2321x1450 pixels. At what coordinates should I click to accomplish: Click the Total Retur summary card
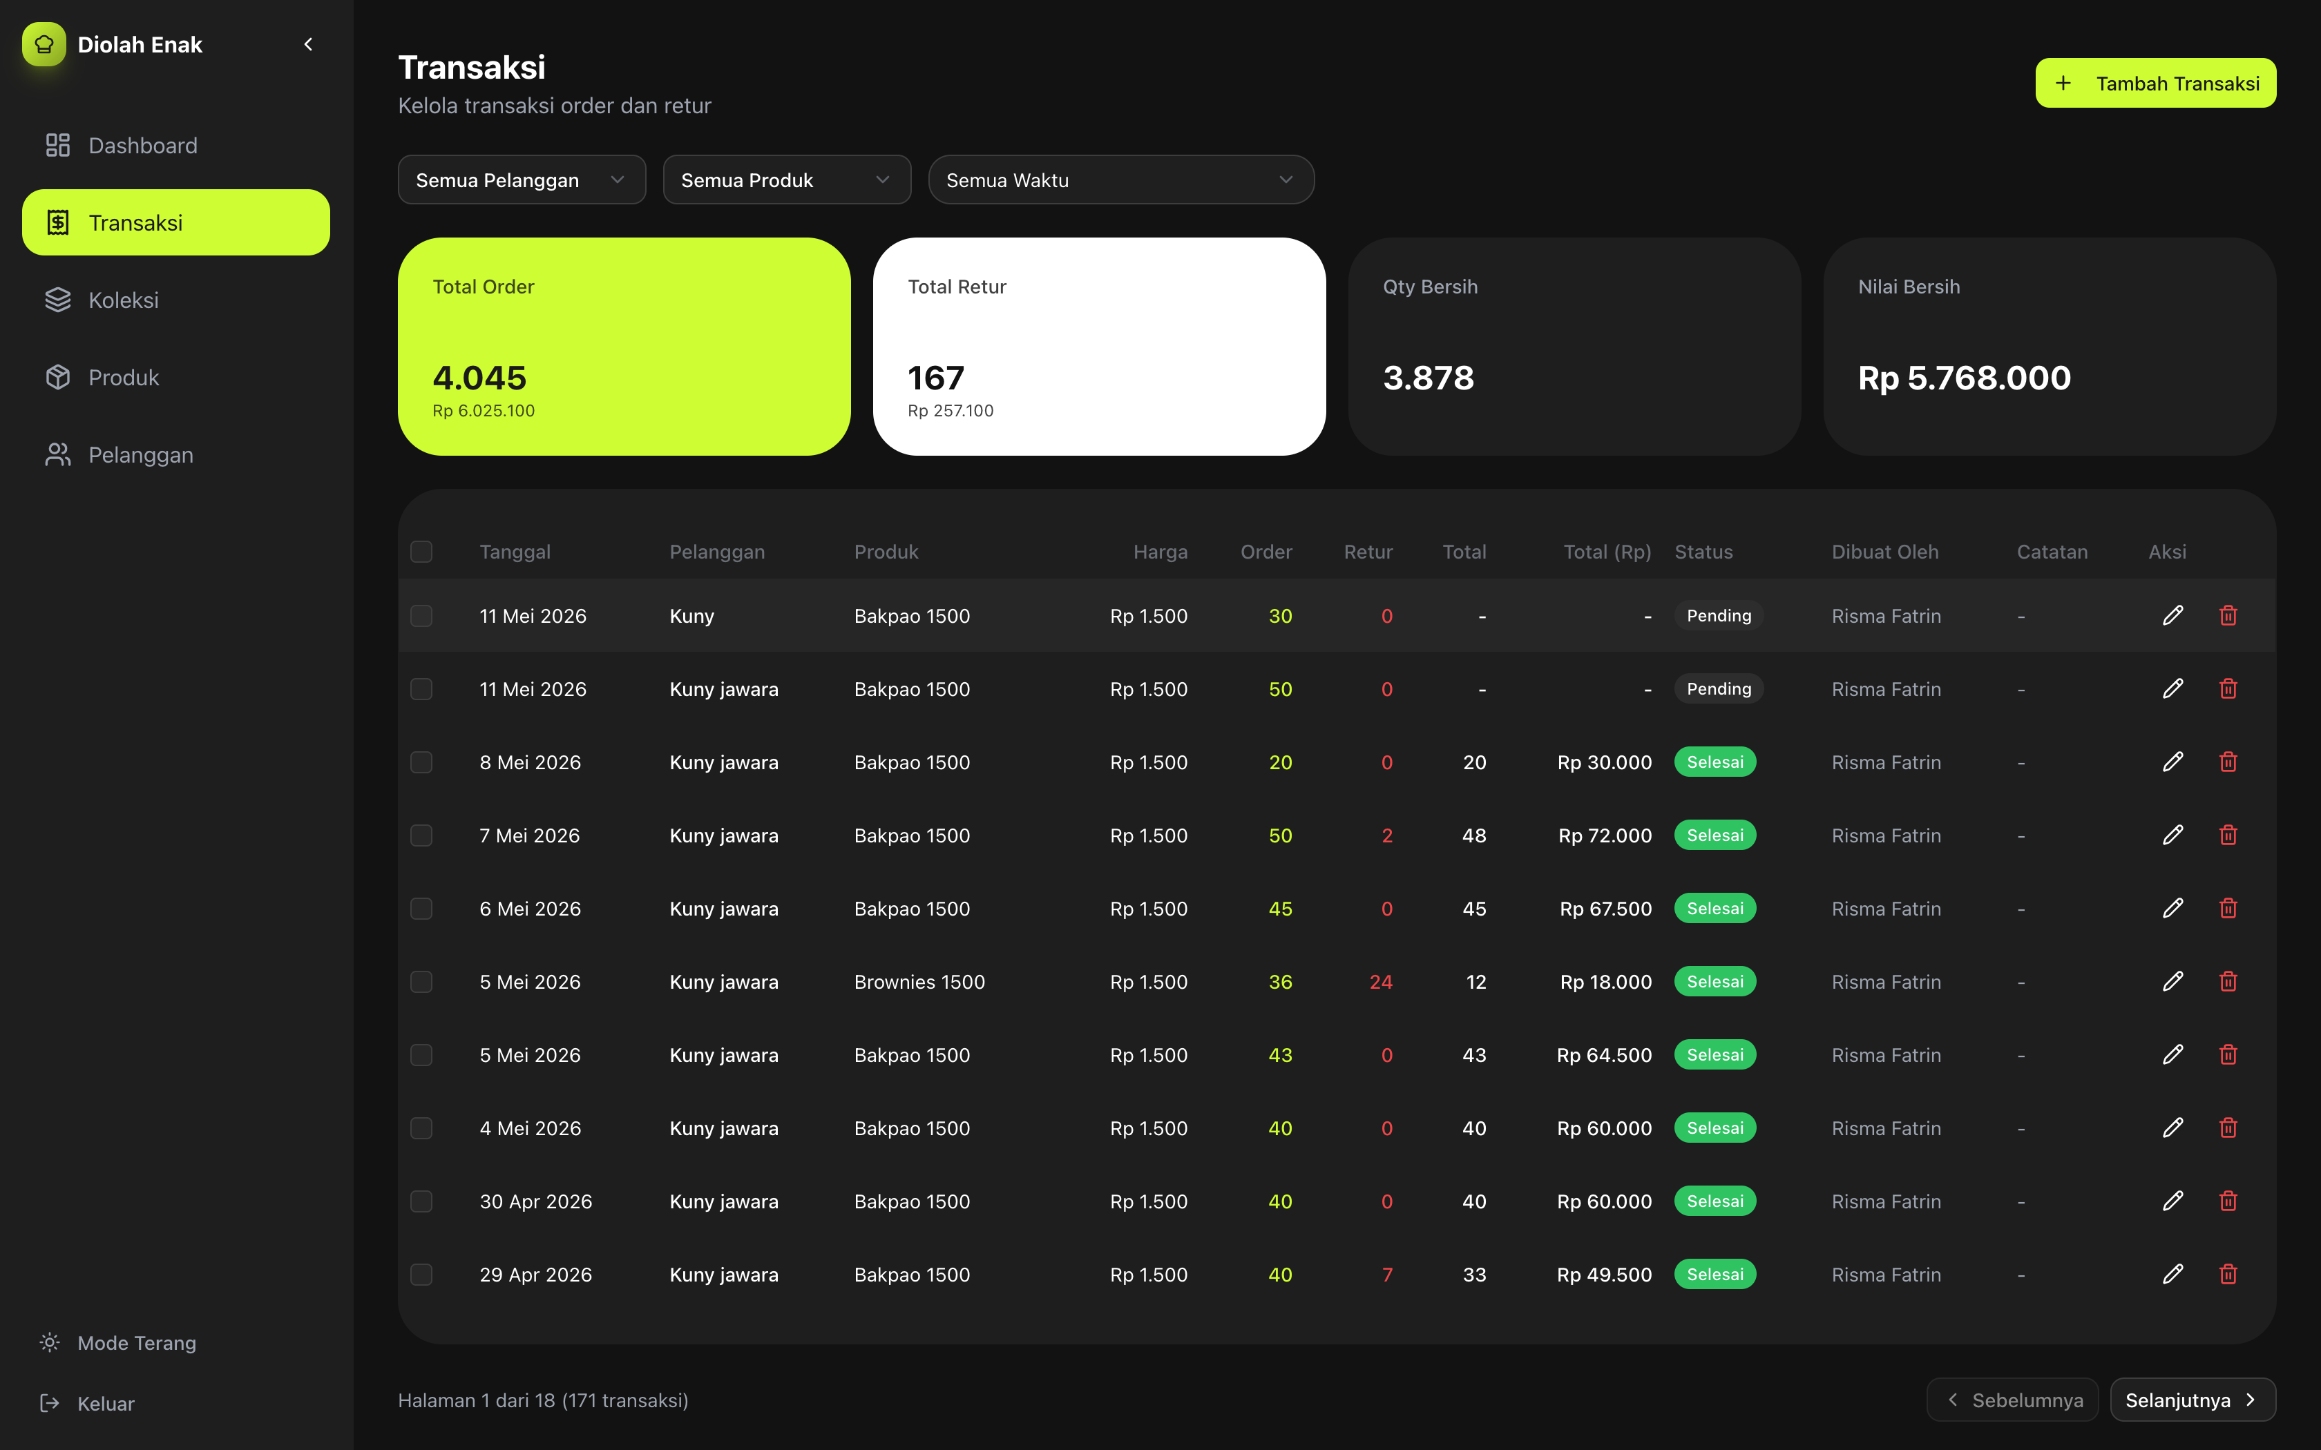(x=1099, y=346)
